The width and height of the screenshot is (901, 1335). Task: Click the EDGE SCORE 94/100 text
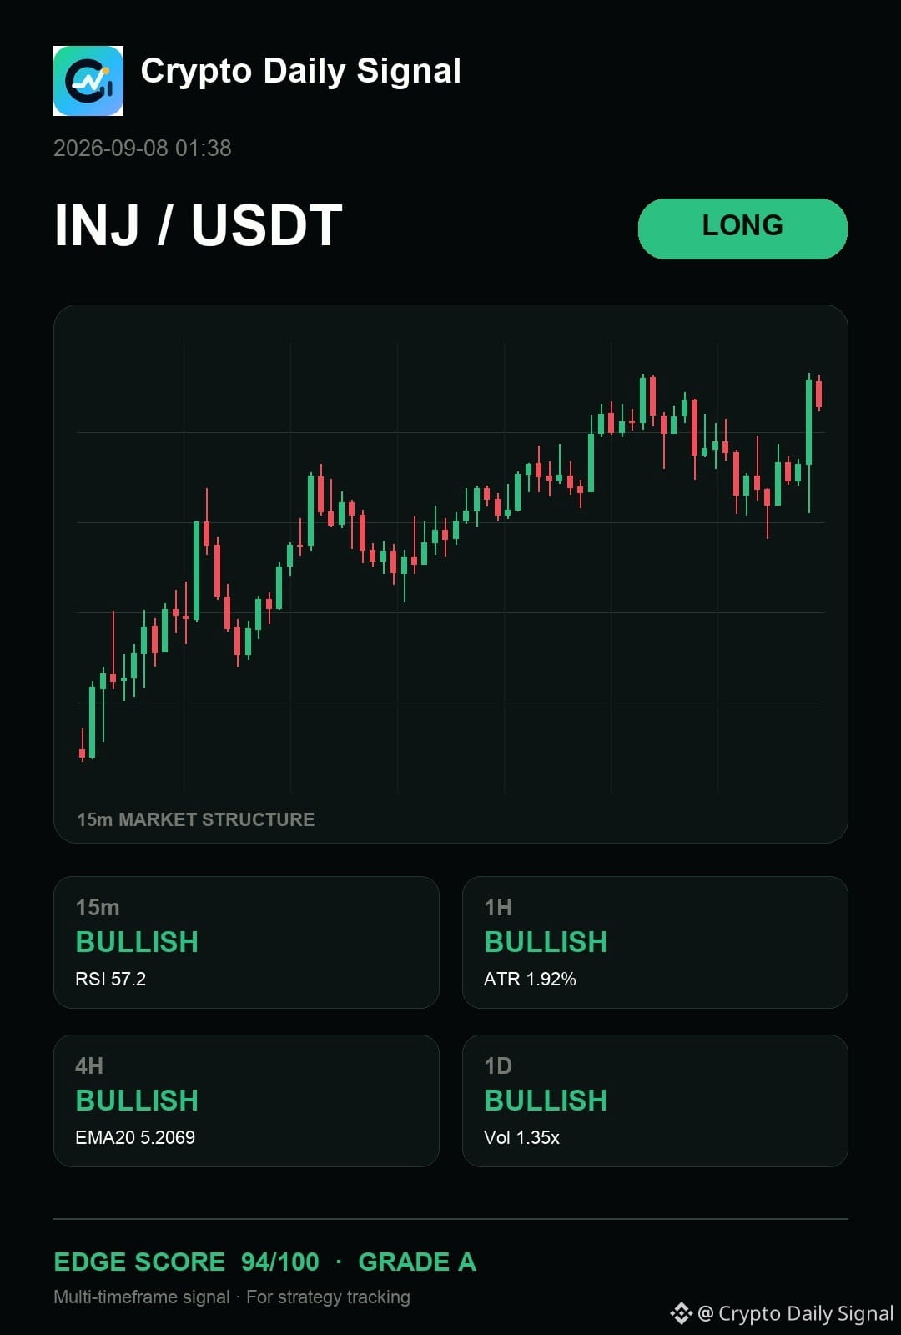pos(186,1262)
